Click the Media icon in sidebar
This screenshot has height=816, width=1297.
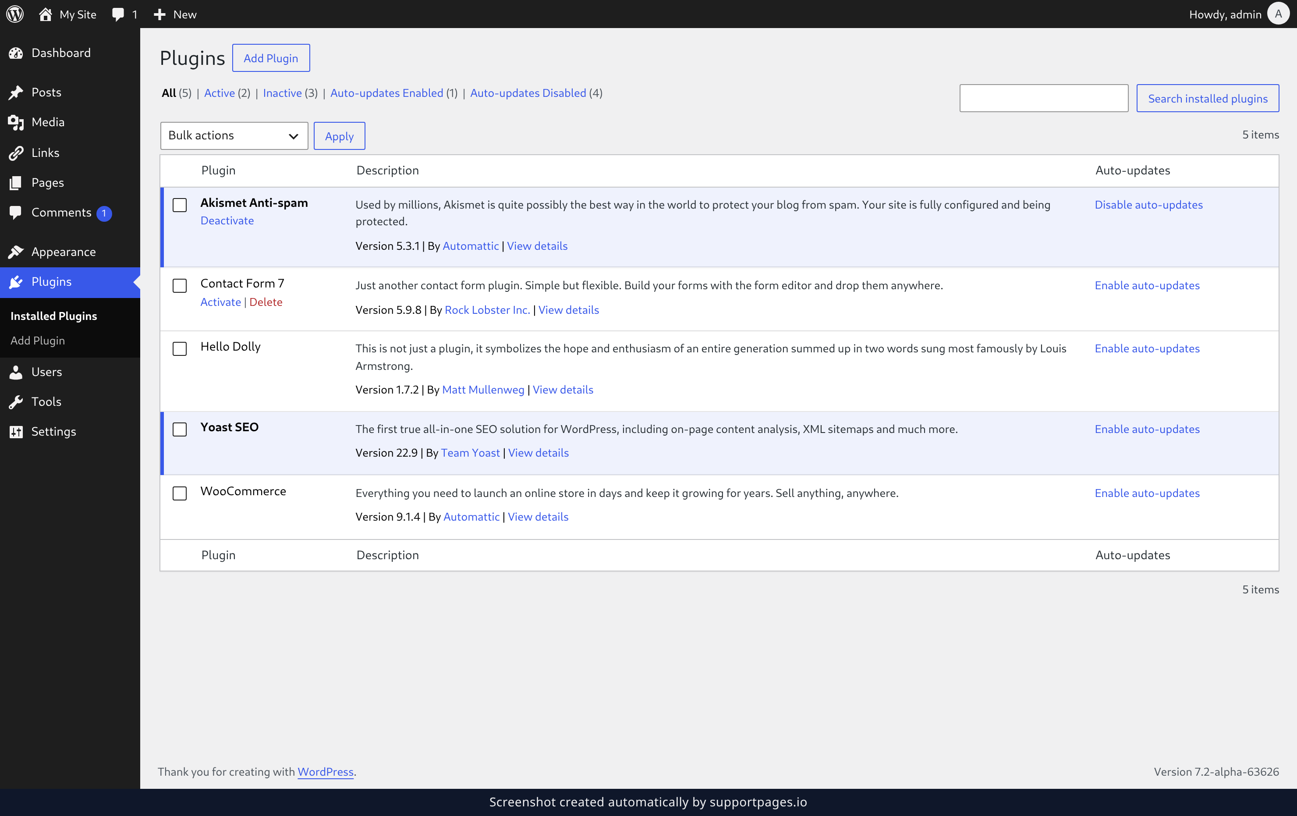16,122
